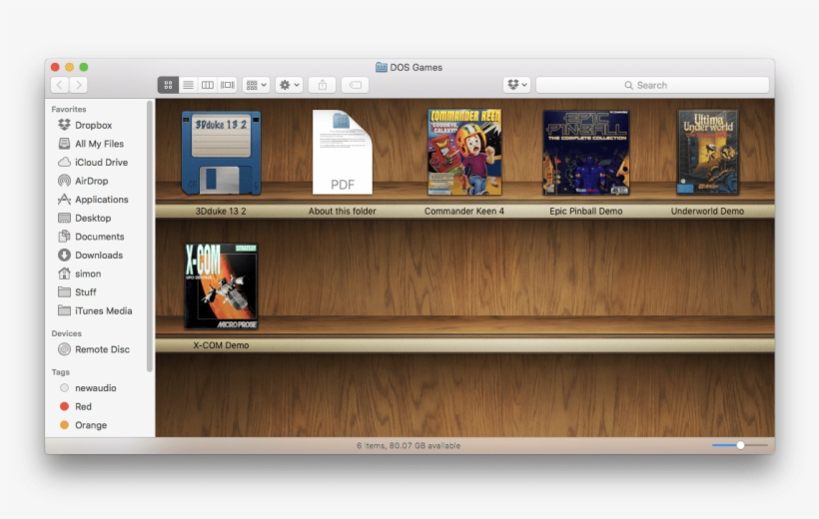Select the Epic Pinball Demo cover
819x519 pixels.
coord(586,153)
